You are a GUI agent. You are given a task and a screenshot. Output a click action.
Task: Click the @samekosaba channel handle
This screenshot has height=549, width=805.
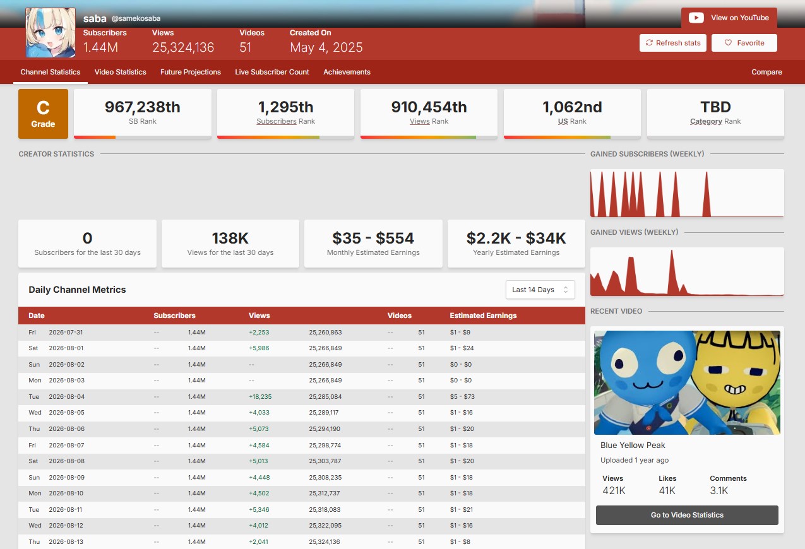click(x=137, y=20)
